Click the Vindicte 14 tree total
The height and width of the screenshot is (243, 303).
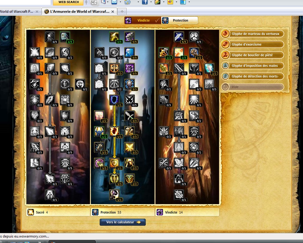187,212
